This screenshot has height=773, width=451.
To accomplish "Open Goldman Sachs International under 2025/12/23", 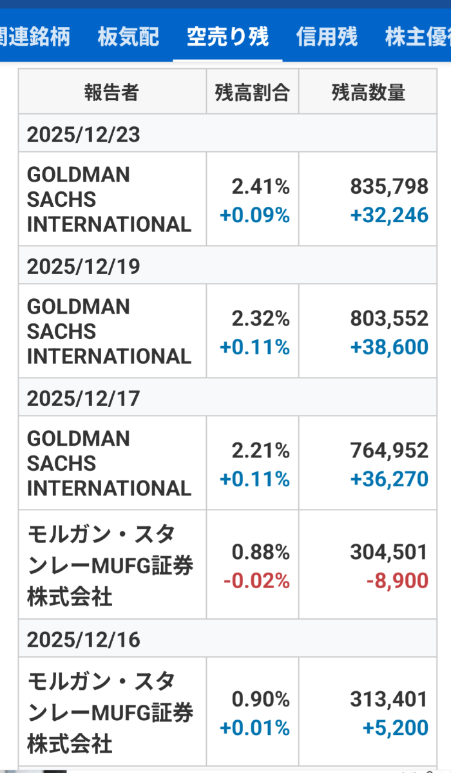I will coord(110,199).
